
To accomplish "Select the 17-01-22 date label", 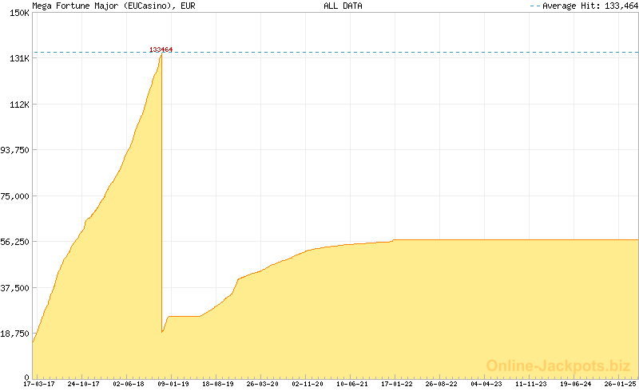I will [x=396, y=384].
